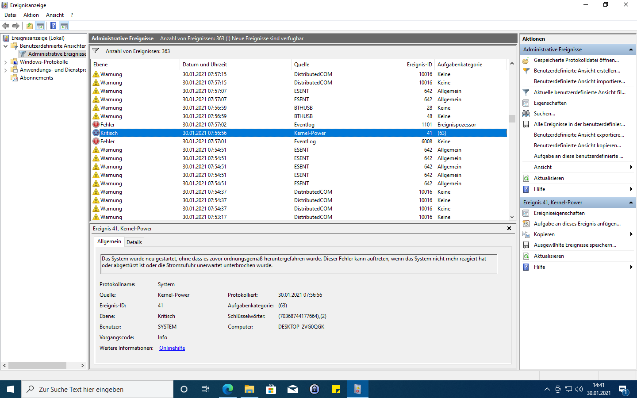
Task: Collapse Benutzerdefinierte Ansichten tree node
Action: pyautogui.click(x=5, y=46)
